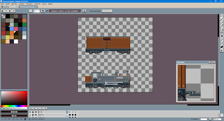Select the Rectangle shape tool
Viewport: 224px width, 121px height.
click(222, 43)
